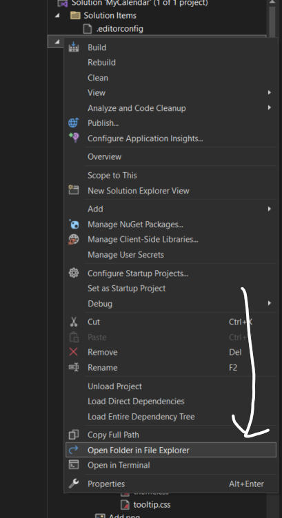Click the Properties wrench icon
The image size is (282, 518).
click(73, 484)
